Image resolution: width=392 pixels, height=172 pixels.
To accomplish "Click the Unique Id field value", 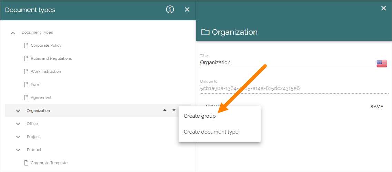I will [x=250, y=88].
